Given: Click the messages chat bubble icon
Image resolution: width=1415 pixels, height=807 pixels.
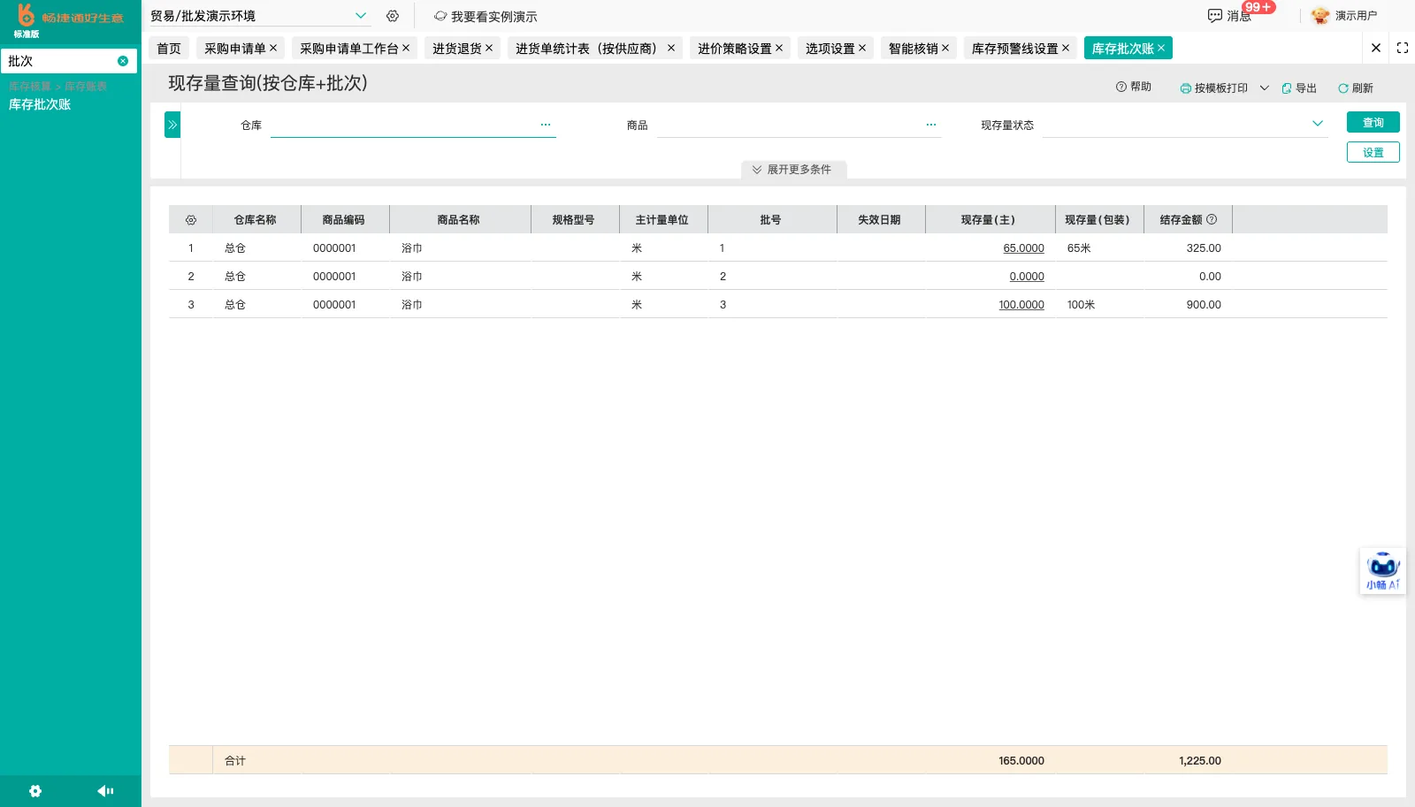Looking at the screenshot, I should (x=1215, y=16).
